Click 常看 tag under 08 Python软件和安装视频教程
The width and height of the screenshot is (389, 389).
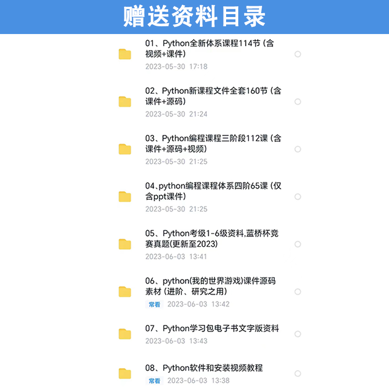[154, 381]
